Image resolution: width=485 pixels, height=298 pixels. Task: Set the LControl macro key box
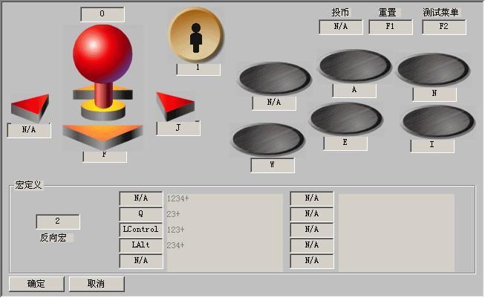pyautogui.click(x=141, y=230)
